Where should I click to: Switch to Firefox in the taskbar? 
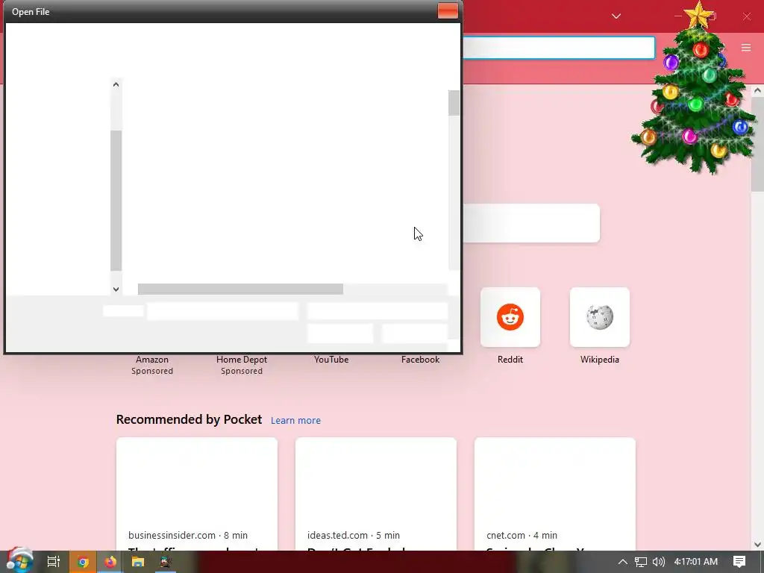click(x=110, y=562)
